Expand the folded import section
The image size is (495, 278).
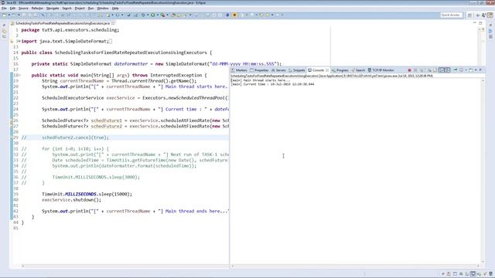click(x=19, y=41)
